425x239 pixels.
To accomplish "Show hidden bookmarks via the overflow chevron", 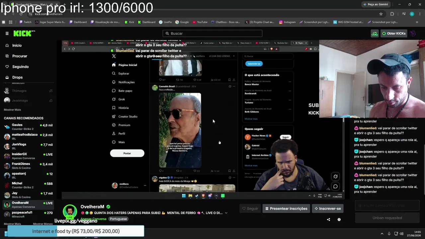I will point(417,22).
